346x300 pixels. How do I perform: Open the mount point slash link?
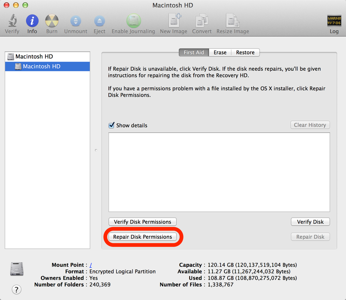click(x=91, y=265)
